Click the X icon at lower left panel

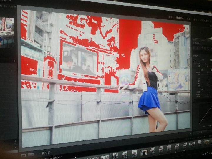pyautogui.click(x=16, y=148)
